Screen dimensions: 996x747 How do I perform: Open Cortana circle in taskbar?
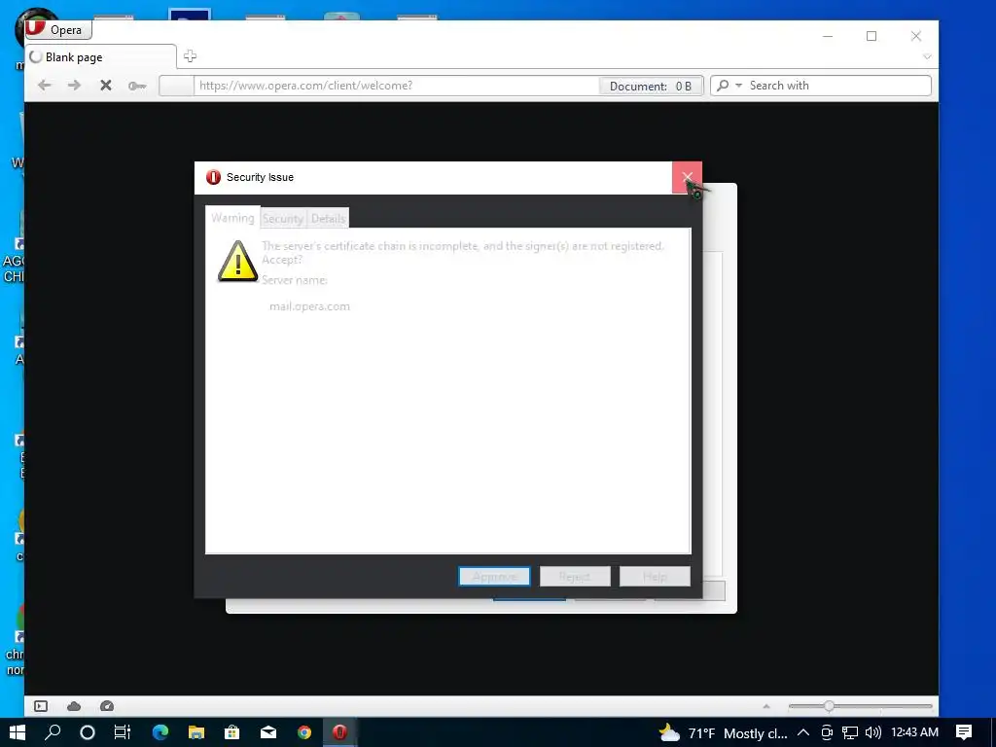pyautogui.click(x=88, y=732)
